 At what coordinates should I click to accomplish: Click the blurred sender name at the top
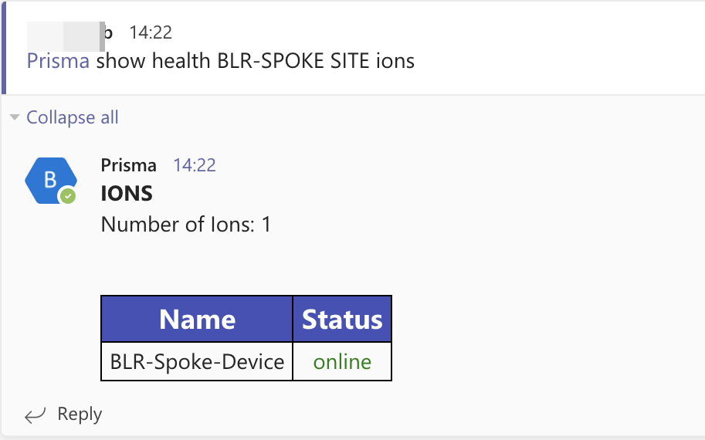[x=68, y=33]
